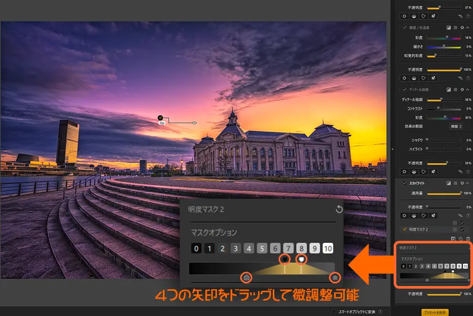Collapse the スカイライト filter section chevron
Image resolution: width=473 pixels, height=316 pixels.
click(x=468, y=183)
